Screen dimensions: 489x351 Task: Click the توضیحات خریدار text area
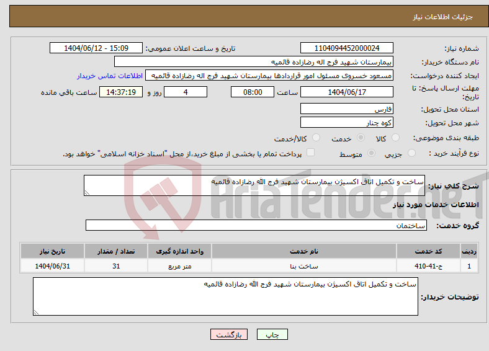tap(225, 296)
